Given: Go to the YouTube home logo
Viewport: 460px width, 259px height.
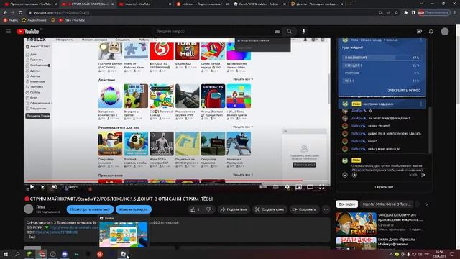Looking at the screenshot, I should coord(28,32).
